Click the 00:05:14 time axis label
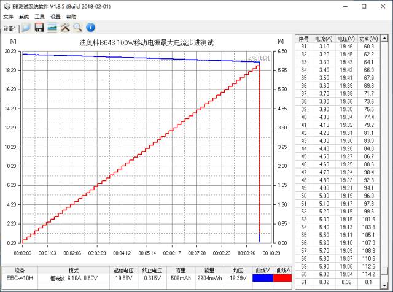The width and height of the screenshot is (393, 292). point(147,253)
